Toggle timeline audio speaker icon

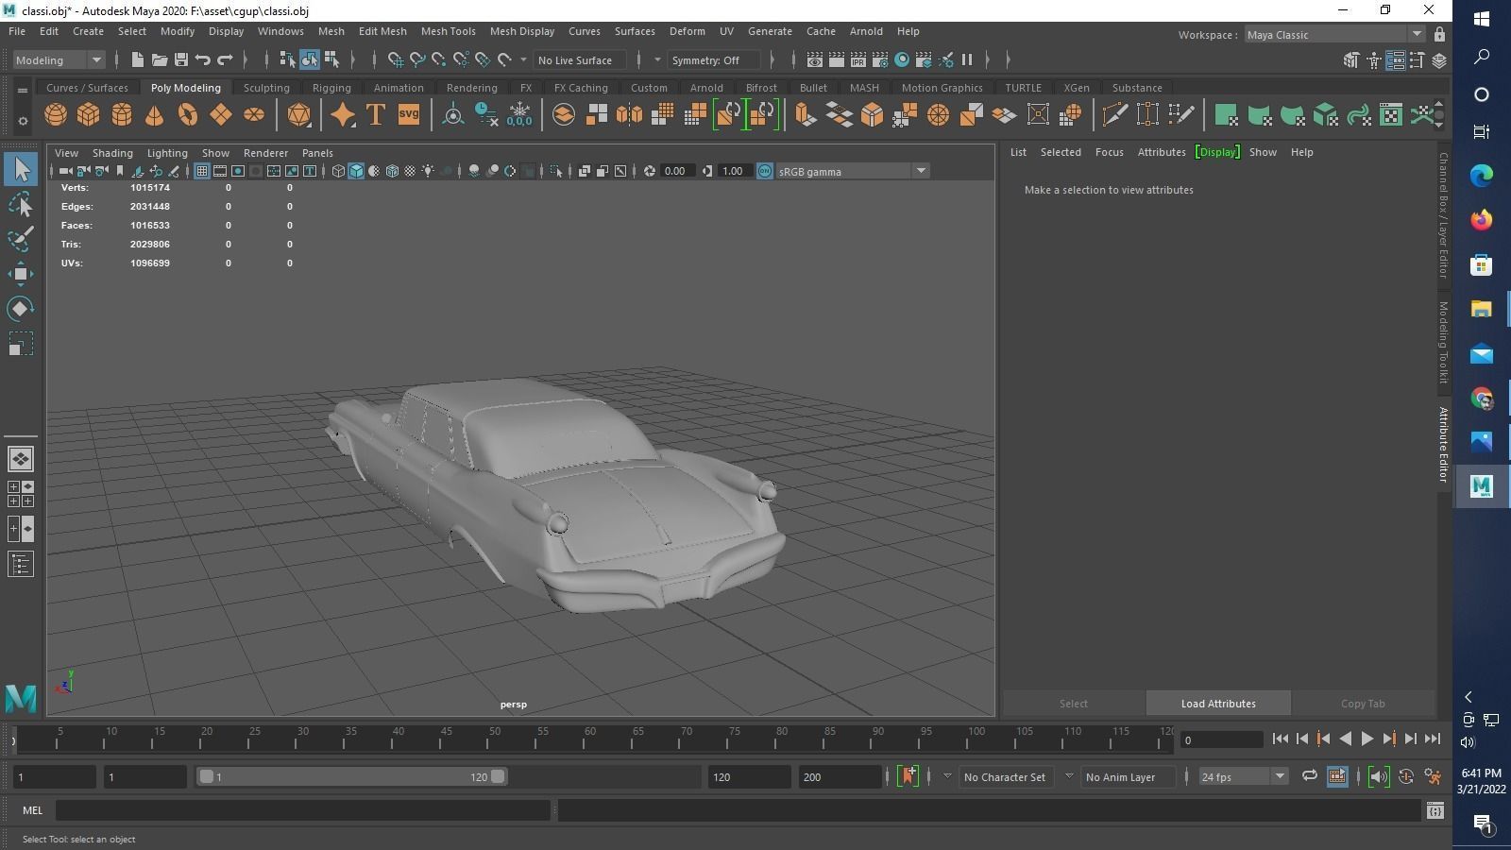click(1379, 776)
